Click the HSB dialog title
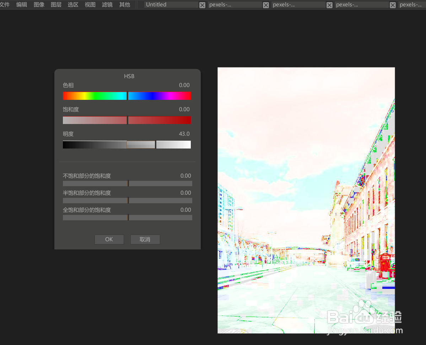The image size is (426, 345). click(x=129, y=76)
